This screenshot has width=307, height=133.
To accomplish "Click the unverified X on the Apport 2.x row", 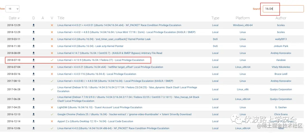I will [x=52, y=121].
